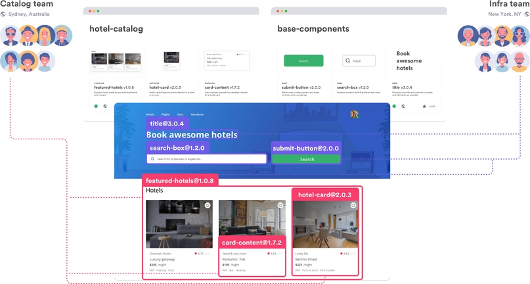Viewport: 530px width, 284px height.
Task: Open the Luxury getaway room photo
Action: [x=179, y=224]
